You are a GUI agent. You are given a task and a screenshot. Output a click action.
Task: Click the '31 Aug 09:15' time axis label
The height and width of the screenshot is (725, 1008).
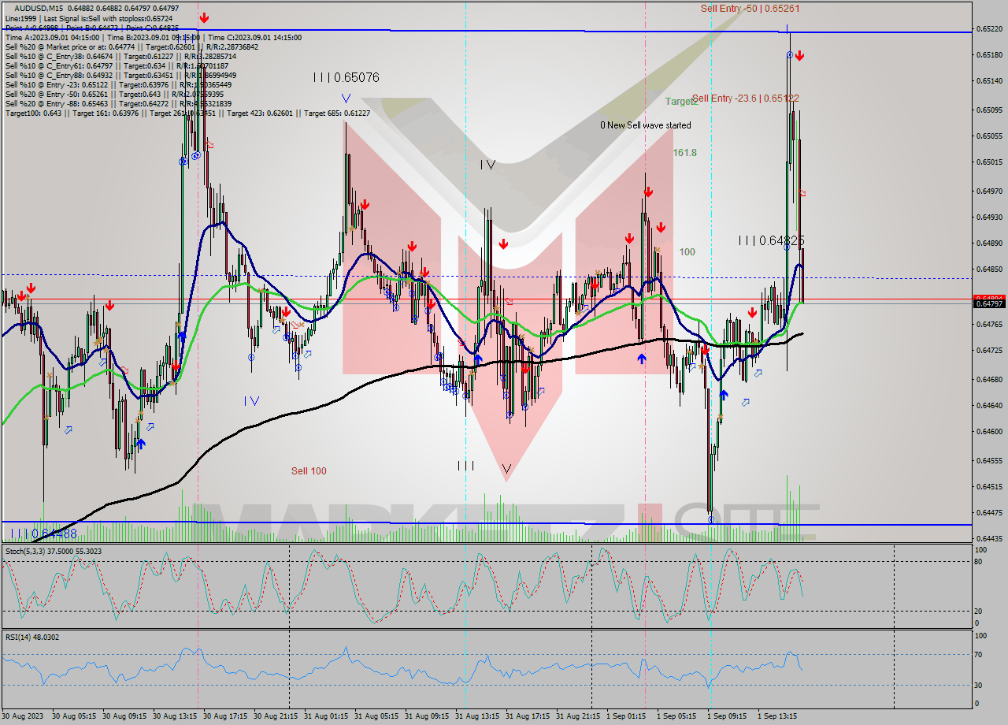[427, 716]
